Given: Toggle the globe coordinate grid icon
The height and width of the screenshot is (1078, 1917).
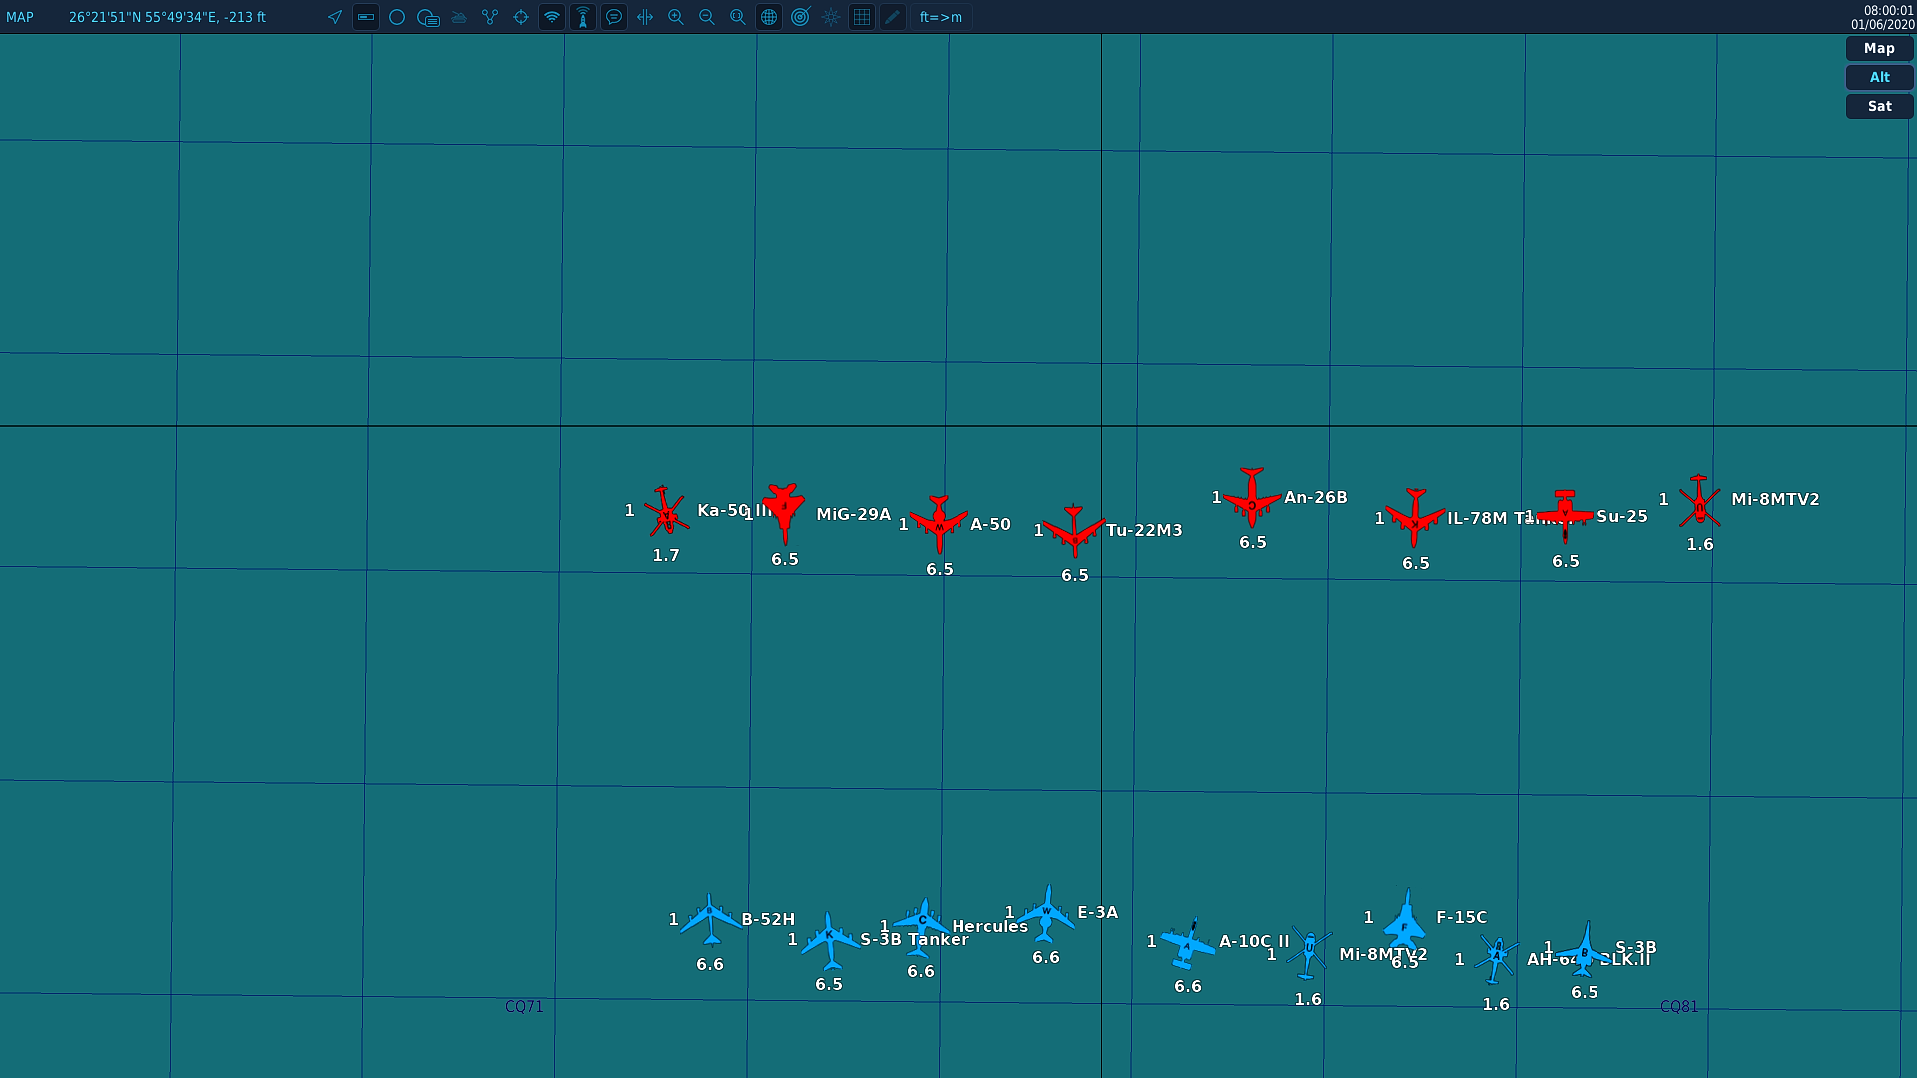Looking at the screenshot, I should click(769, 17).
